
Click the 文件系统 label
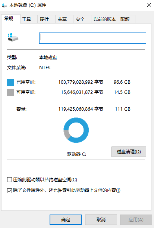tap(16, 68)
